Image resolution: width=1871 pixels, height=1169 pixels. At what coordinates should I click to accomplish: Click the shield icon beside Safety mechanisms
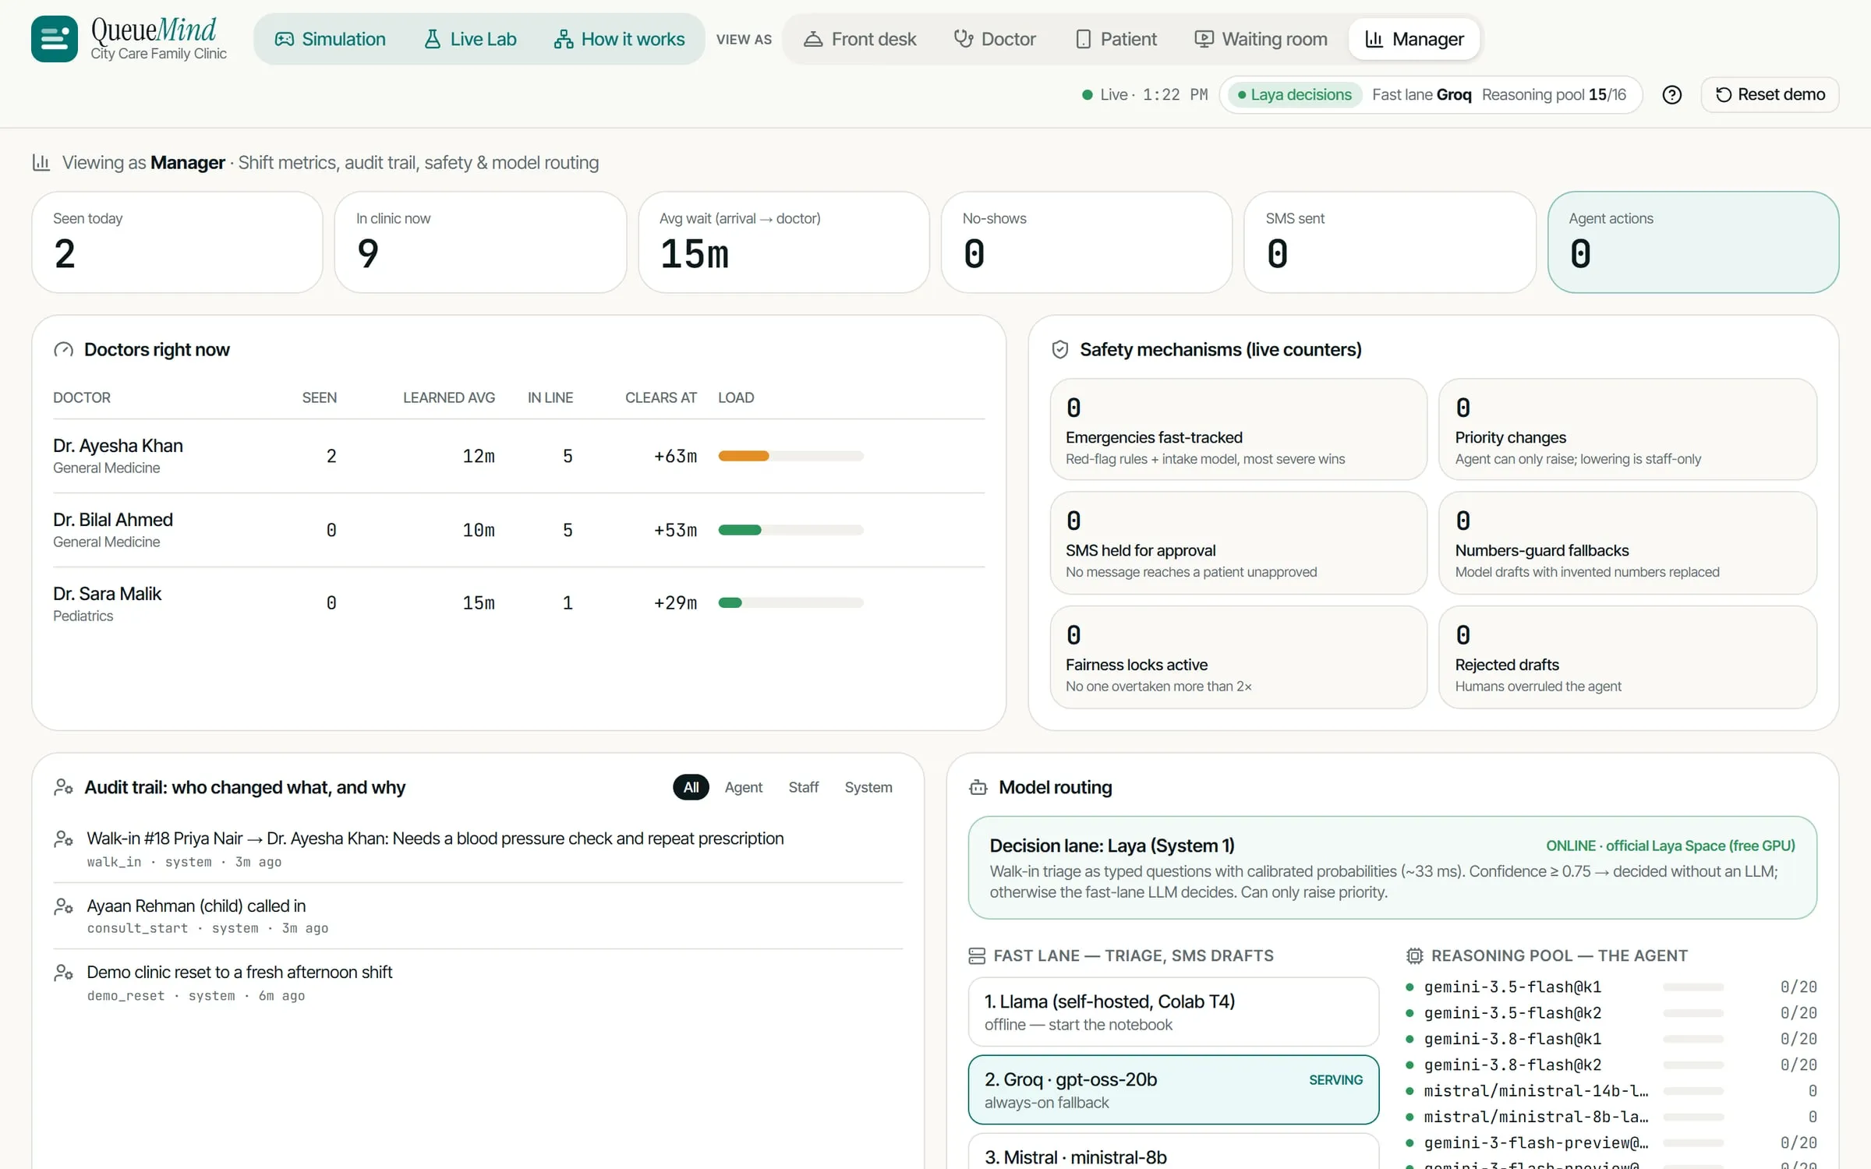point(1060,350)
